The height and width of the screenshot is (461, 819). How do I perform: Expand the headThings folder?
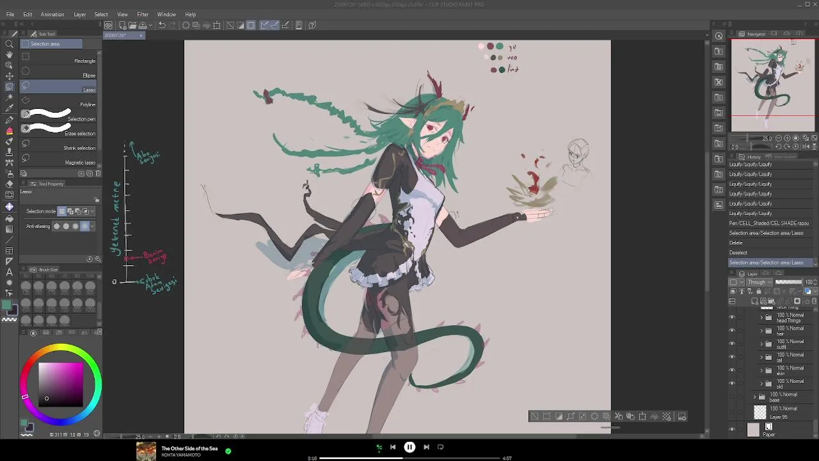point(761,317)
